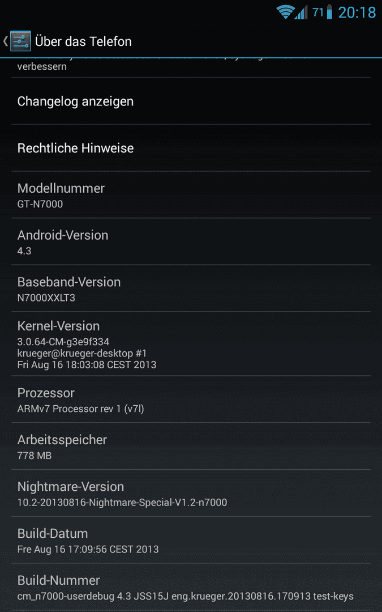This screenshot has width=382, height=612.
Task: Select the Nightmare-Version entry
Action: (x=191, y=494)
